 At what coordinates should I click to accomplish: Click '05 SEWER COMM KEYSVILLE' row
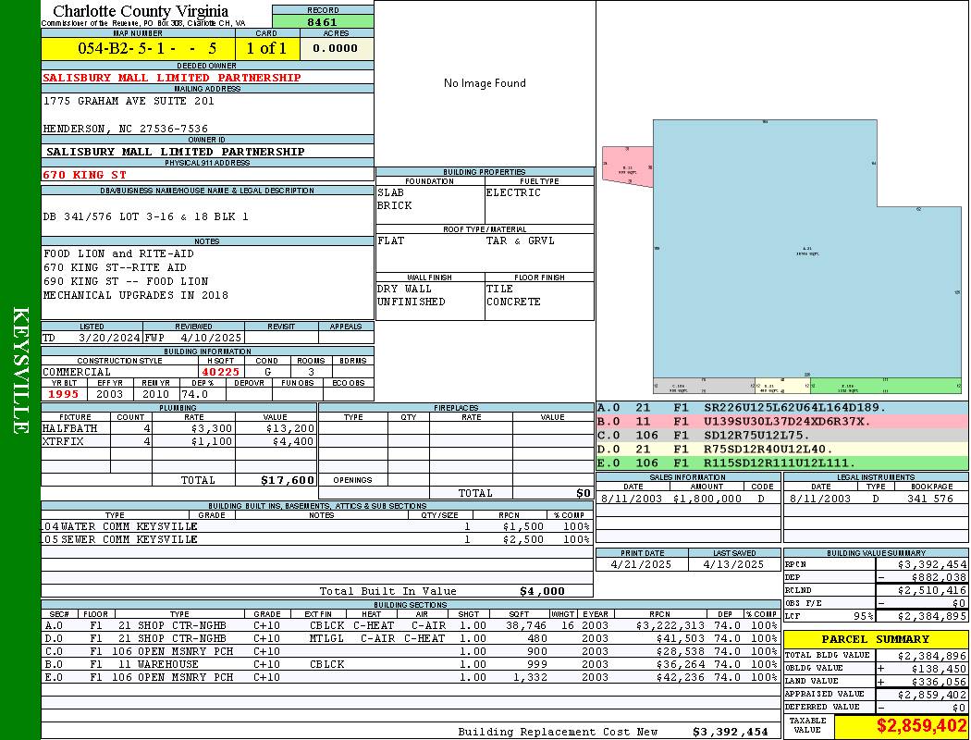coord(316,539)
